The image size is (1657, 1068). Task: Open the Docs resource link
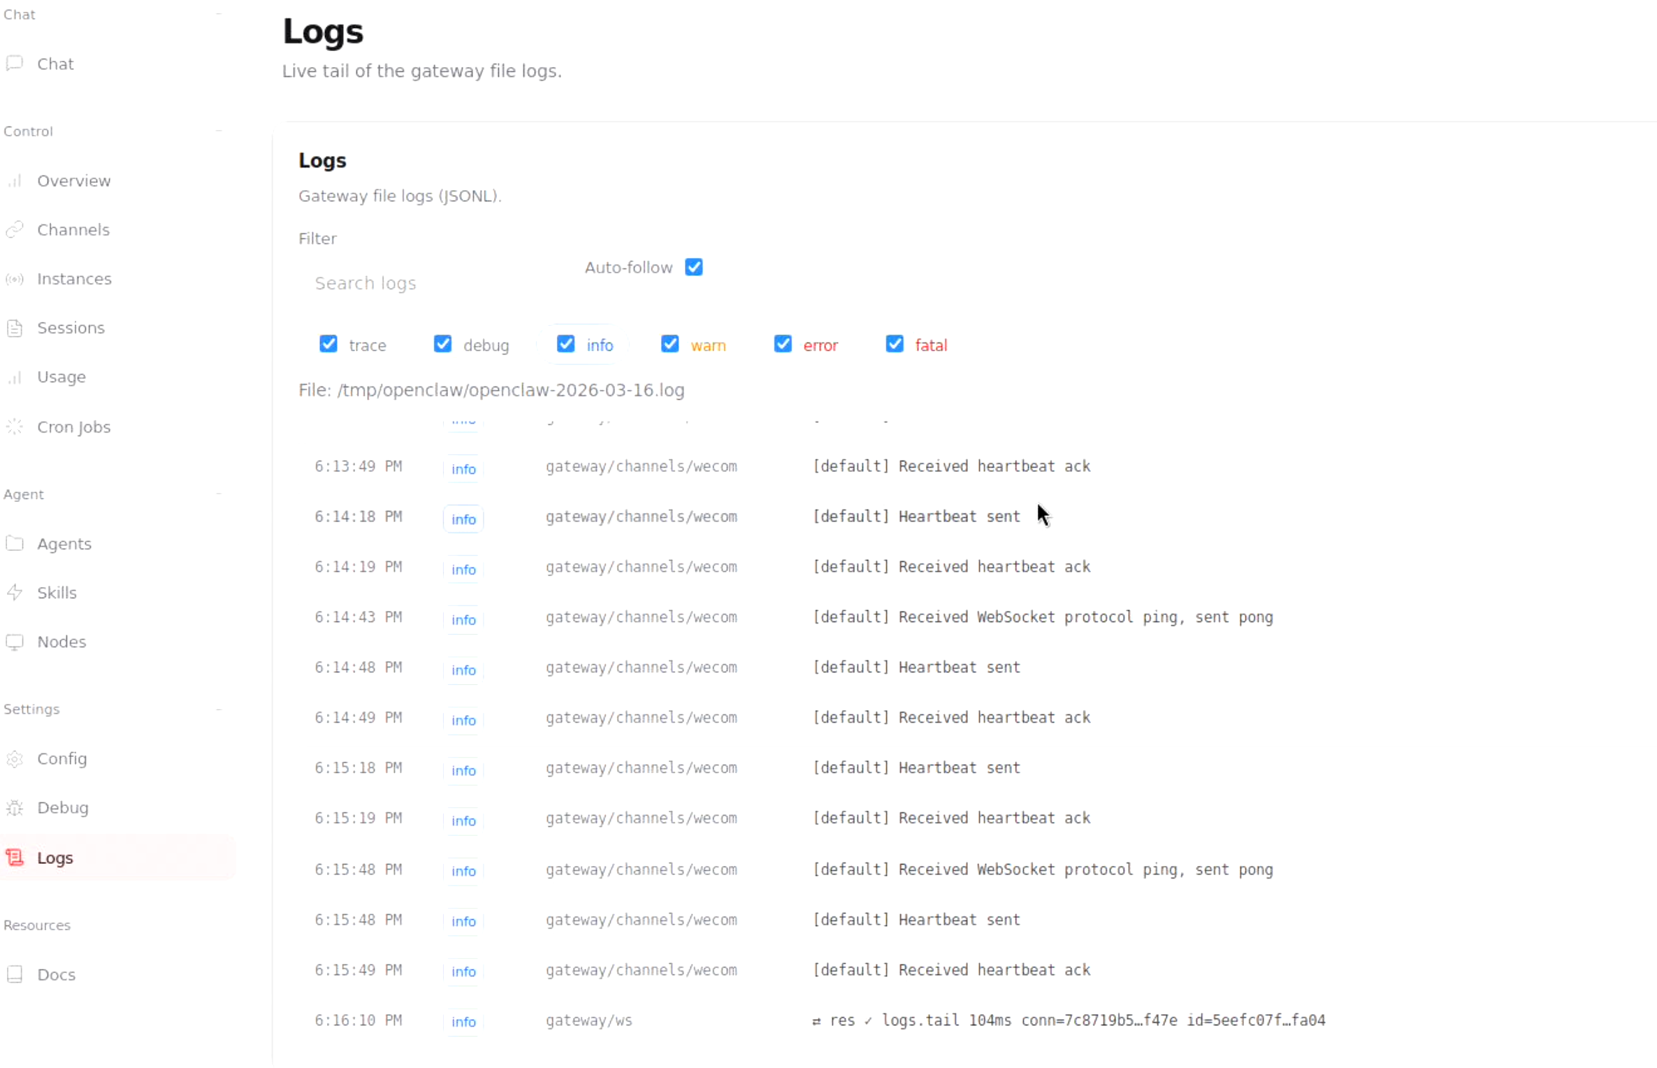pyautogui.click(x=56, y=974)
